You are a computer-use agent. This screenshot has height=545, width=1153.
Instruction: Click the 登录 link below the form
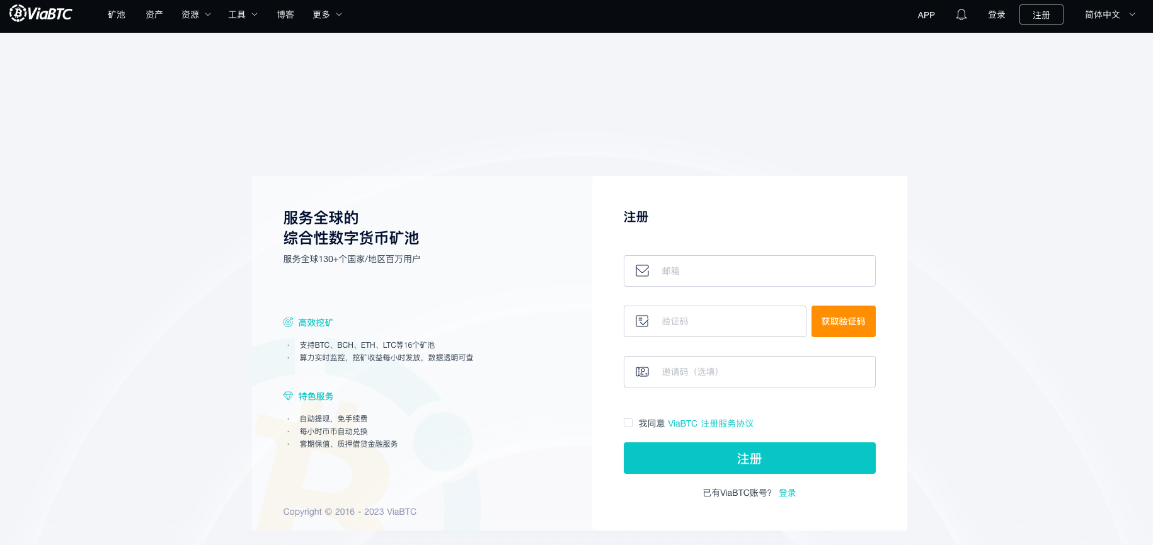(788, 493)
